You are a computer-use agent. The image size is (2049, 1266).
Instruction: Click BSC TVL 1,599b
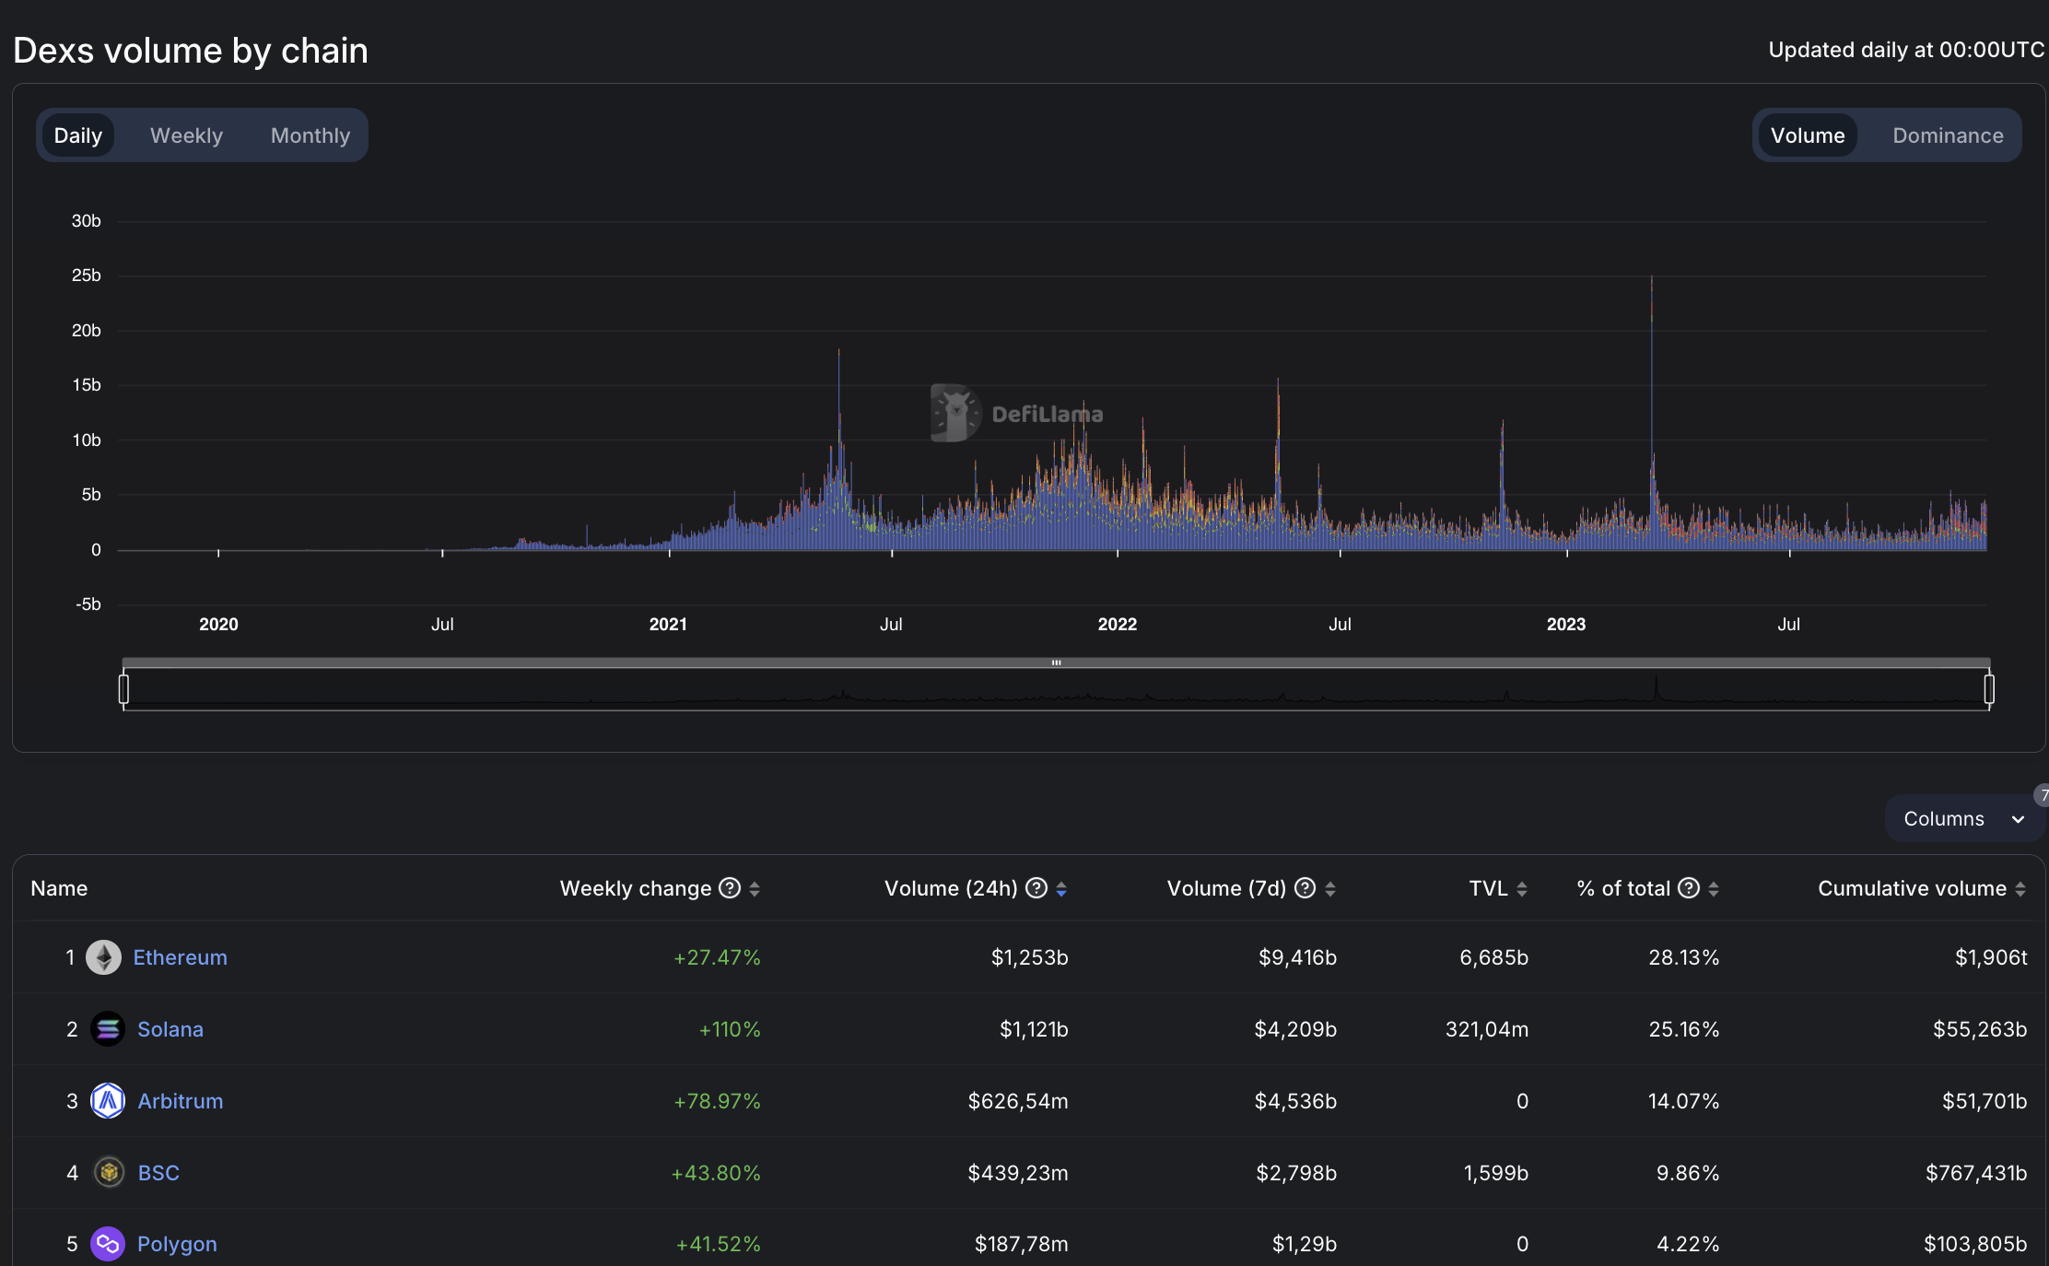coord(1496,1173)
